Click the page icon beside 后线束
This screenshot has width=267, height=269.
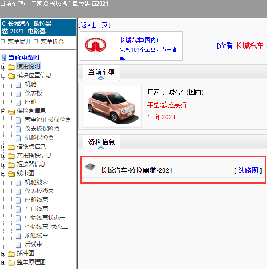(x=19, y=245)
